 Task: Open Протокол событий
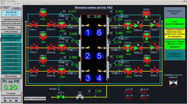click(11, 23)
